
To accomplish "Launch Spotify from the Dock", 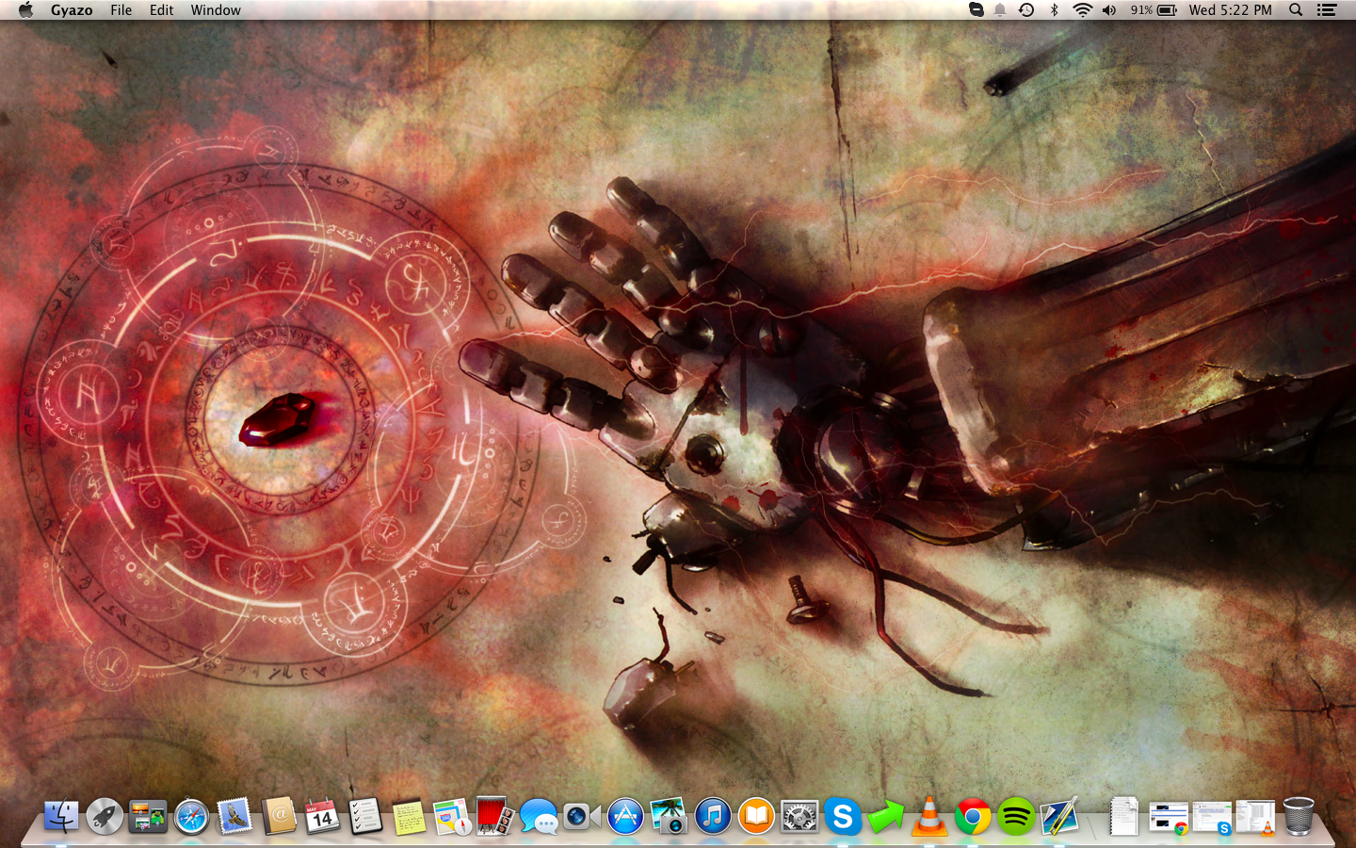I will pyautogui.click(x=1016, y=816).
